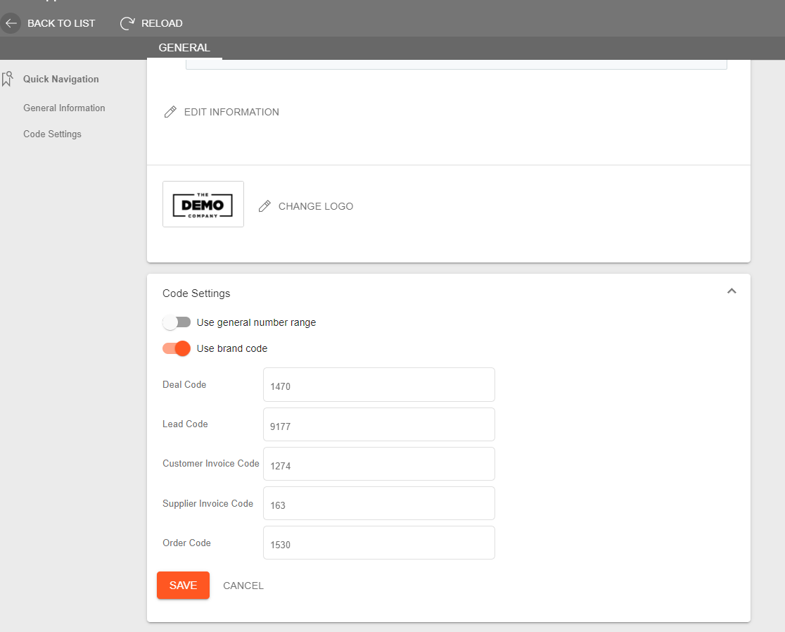The image size is (785, 632).
Task: Click the Code Settings panel heading
Action: coord(196,293)
